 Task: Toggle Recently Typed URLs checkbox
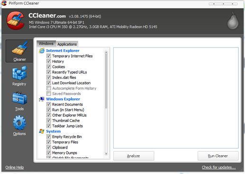48,72
